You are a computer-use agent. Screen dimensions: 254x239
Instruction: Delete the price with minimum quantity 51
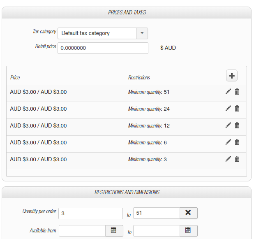(x=237, y=92)
